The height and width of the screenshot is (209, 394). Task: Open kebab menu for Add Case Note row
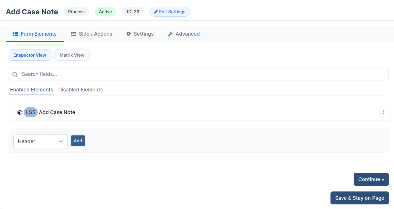click(x=383, y=112)
